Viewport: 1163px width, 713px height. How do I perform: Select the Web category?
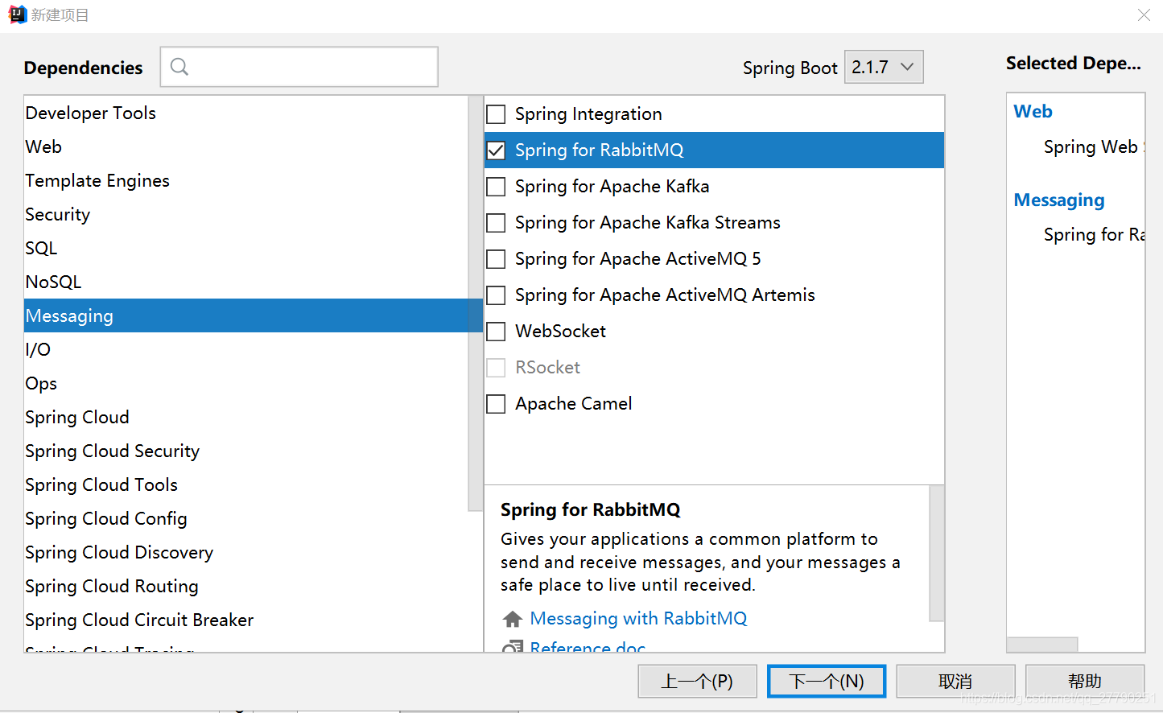click(x=246, y=146)
